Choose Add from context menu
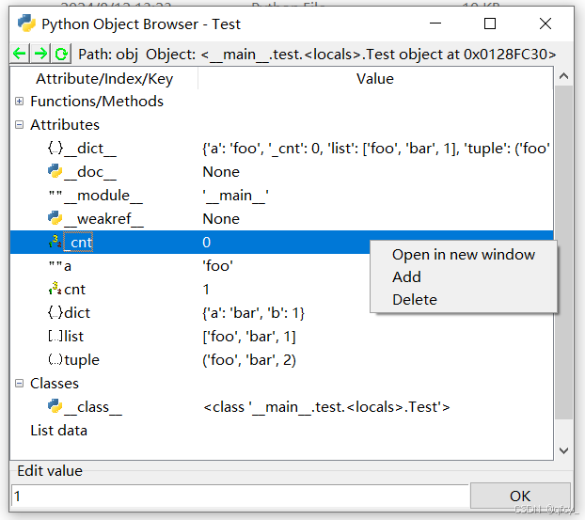 pyautogui.click(x=464, y=277)
